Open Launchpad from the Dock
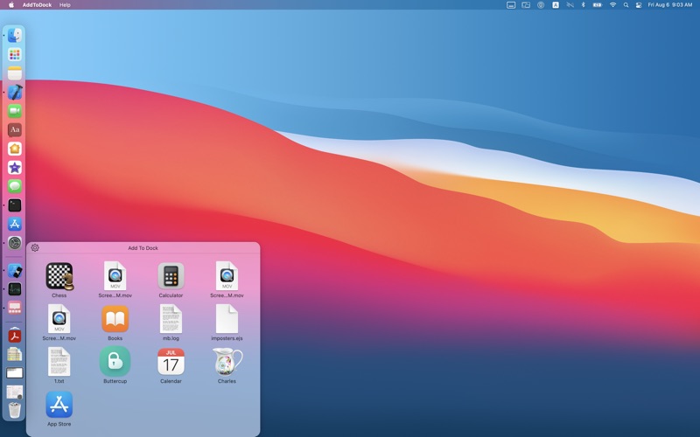 coord(15,54)
